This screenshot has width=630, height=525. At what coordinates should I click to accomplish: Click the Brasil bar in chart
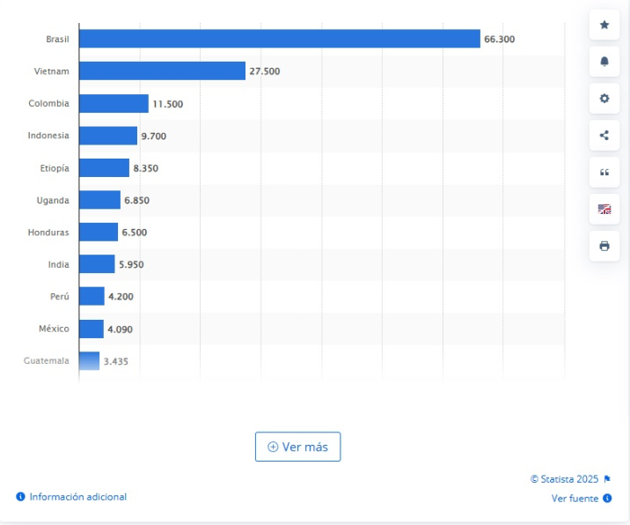click(x=279, y=39)
